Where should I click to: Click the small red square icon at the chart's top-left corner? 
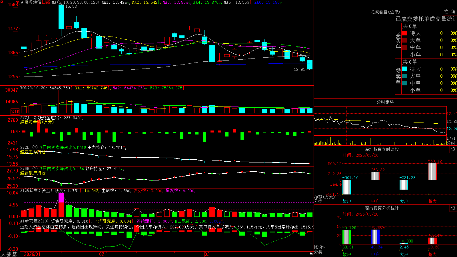point(1,1)
